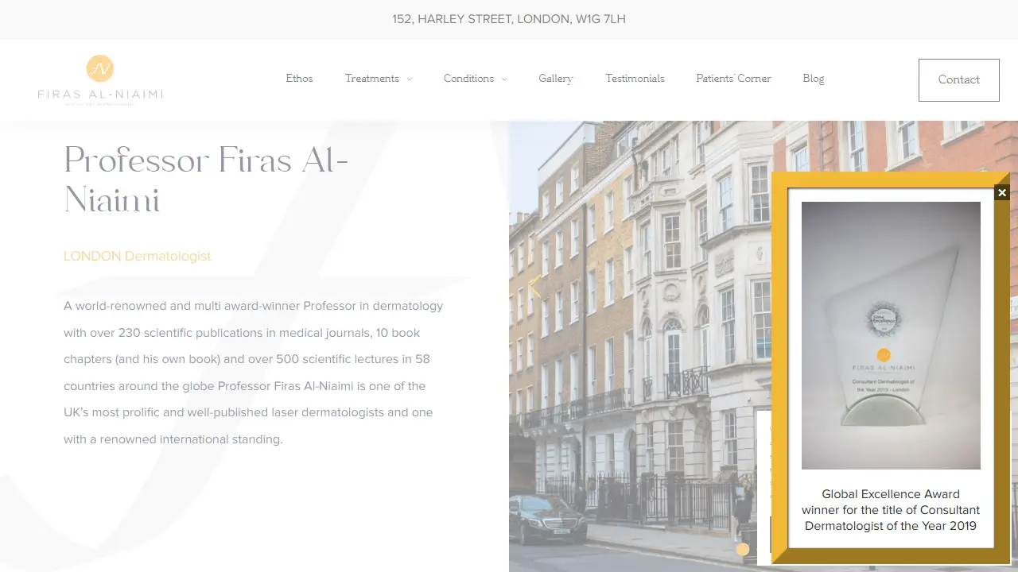
Task: Close the award popup with the X
Action: tap(1002, 192)
